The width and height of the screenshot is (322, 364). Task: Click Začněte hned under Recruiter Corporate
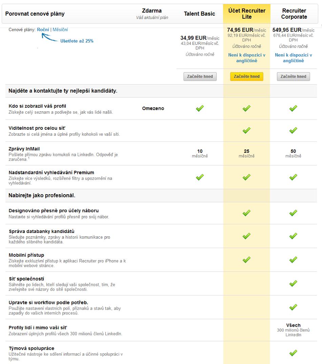click(293, 76)
